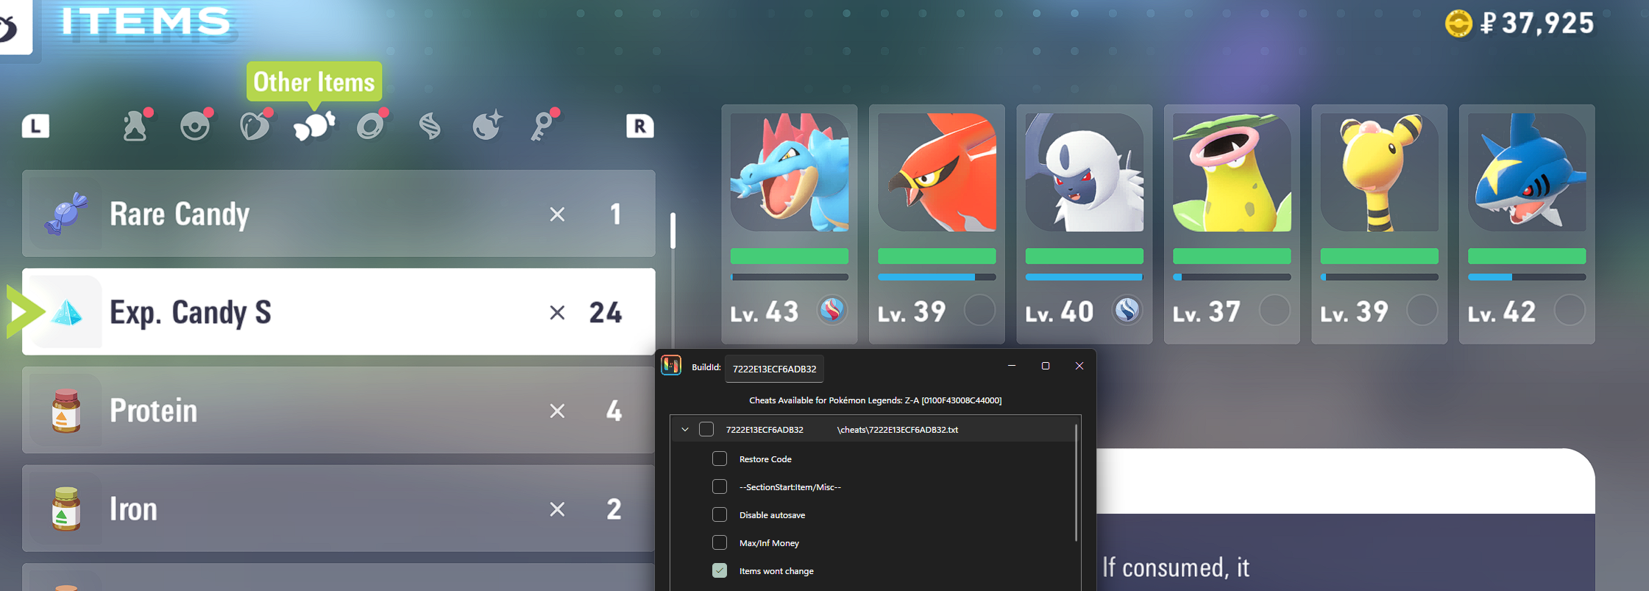Enable the Disable autosave cheat
Screen dimensions: 1649x591
point(720,514)
